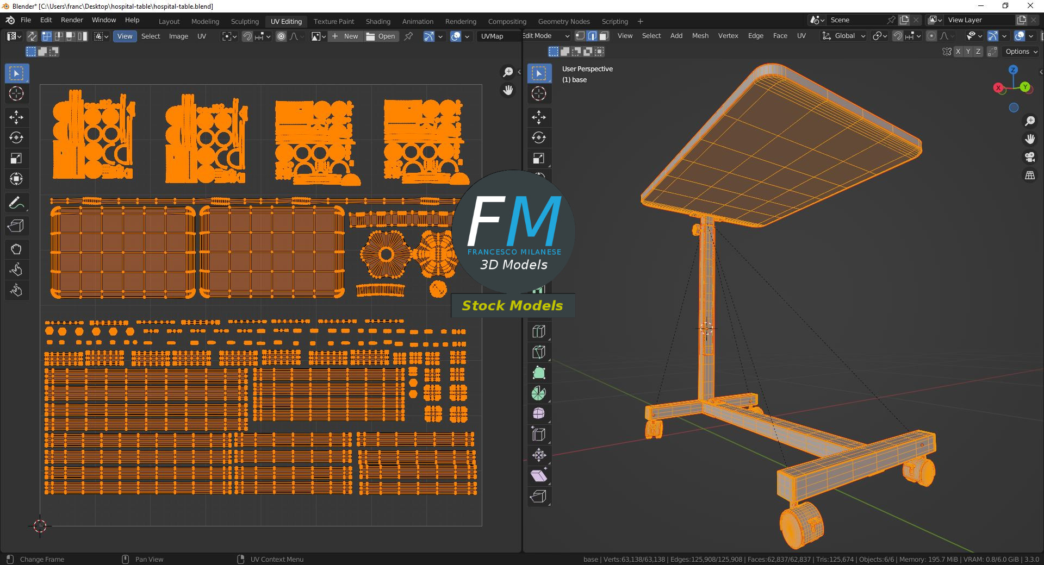Toggle Y mirror in 3D viewport
This screenshot has width=1044, height=565.
click(968, 52)
